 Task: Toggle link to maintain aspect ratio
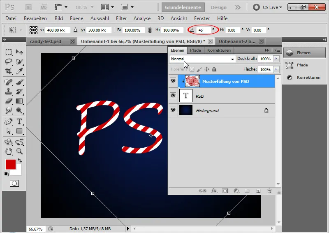click(150, 30)
